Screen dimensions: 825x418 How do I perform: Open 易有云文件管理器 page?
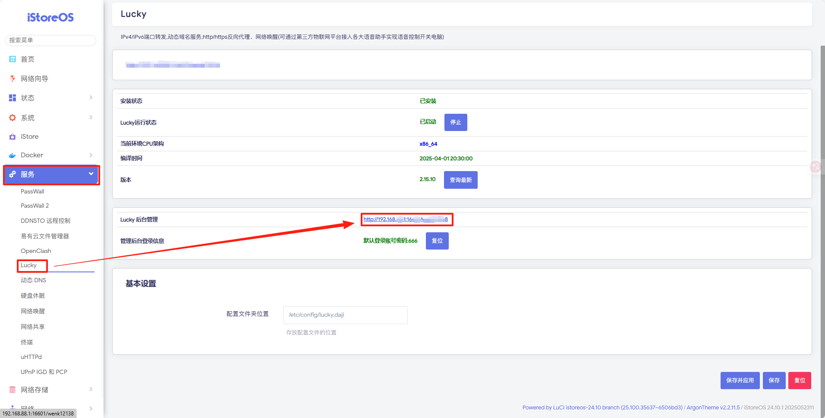point(45,236)
